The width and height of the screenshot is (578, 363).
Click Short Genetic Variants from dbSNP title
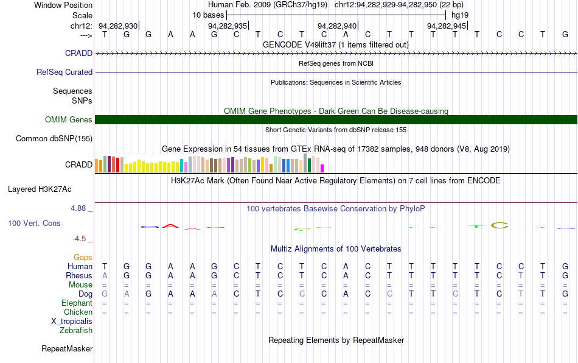[x=336, y=130]
